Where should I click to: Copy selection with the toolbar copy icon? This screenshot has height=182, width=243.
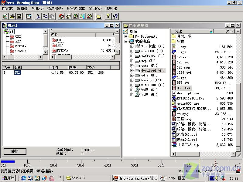point(45,16)
